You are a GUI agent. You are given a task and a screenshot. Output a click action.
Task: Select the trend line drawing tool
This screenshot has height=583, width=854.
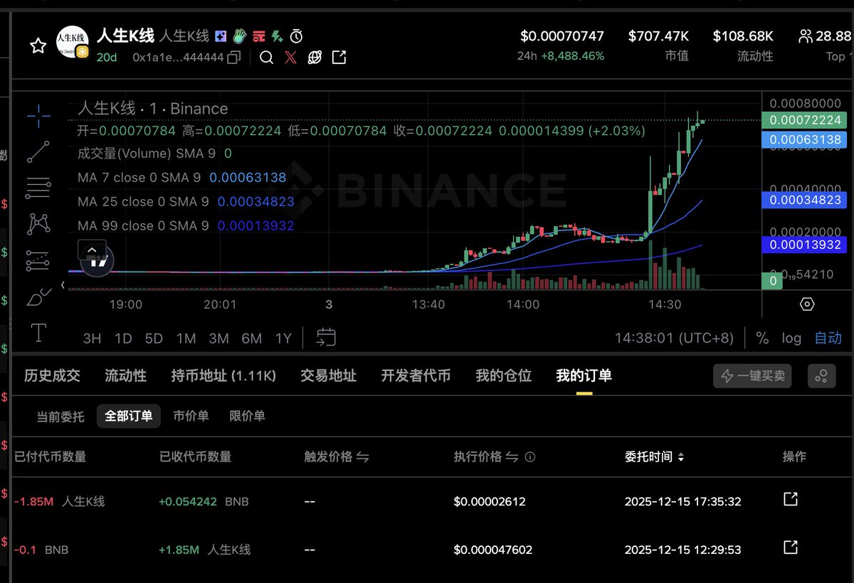38,151
